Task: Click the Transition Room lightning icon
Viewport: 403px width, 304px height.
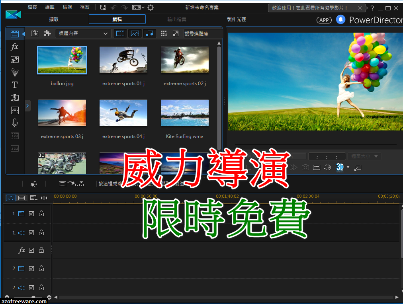Action: (15, 97)
